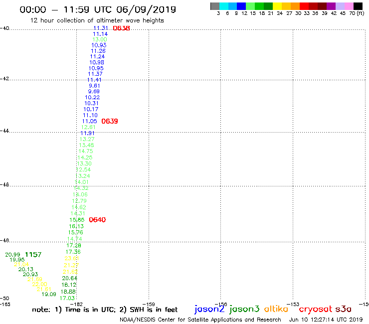This screenshot has width=369, height=324.
Task: Click the 13.00 wave height value
Action: [100, 39]
